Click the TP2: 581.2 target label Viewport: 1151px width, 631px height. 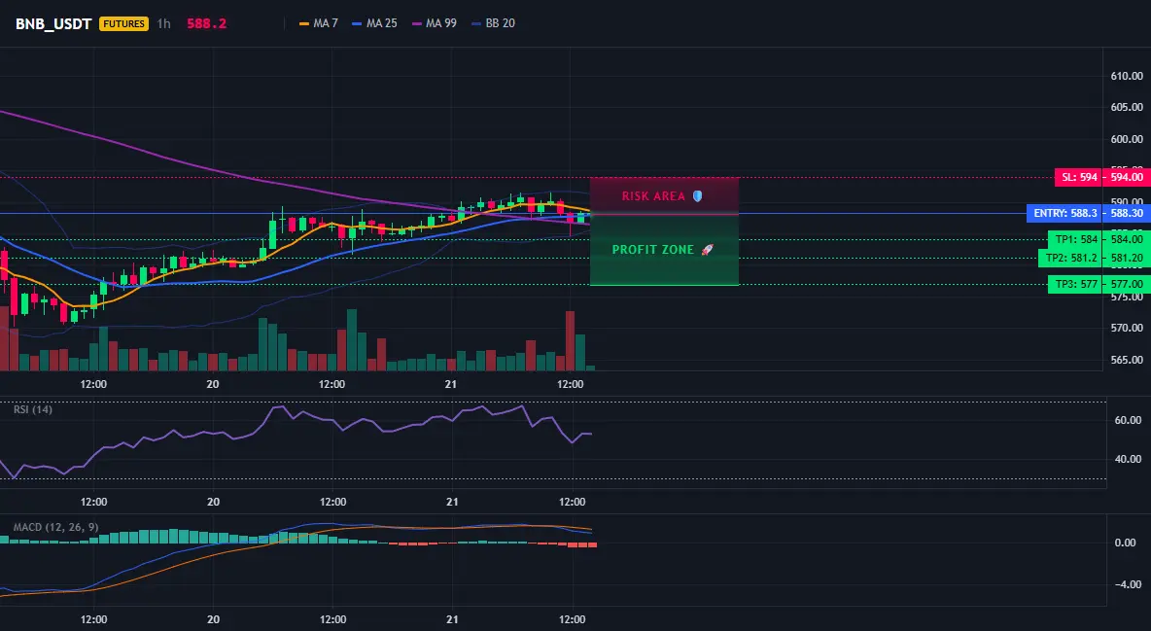[1070, 258]
